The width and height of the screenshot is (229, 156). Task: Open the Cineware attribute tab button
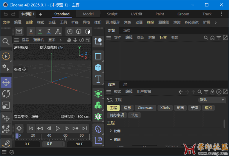[146, 108]
